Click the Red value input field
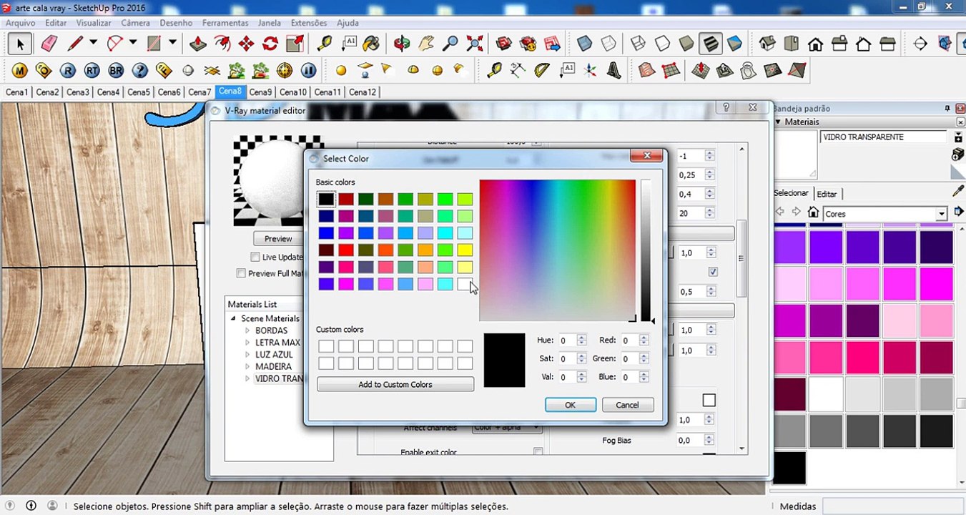This screenshot has height=515, width=966. (629, 340)
